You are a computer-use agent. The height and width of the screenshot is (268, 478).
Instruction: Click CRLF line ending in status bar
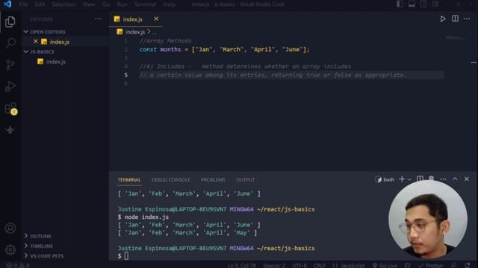(x=319, y=265)
